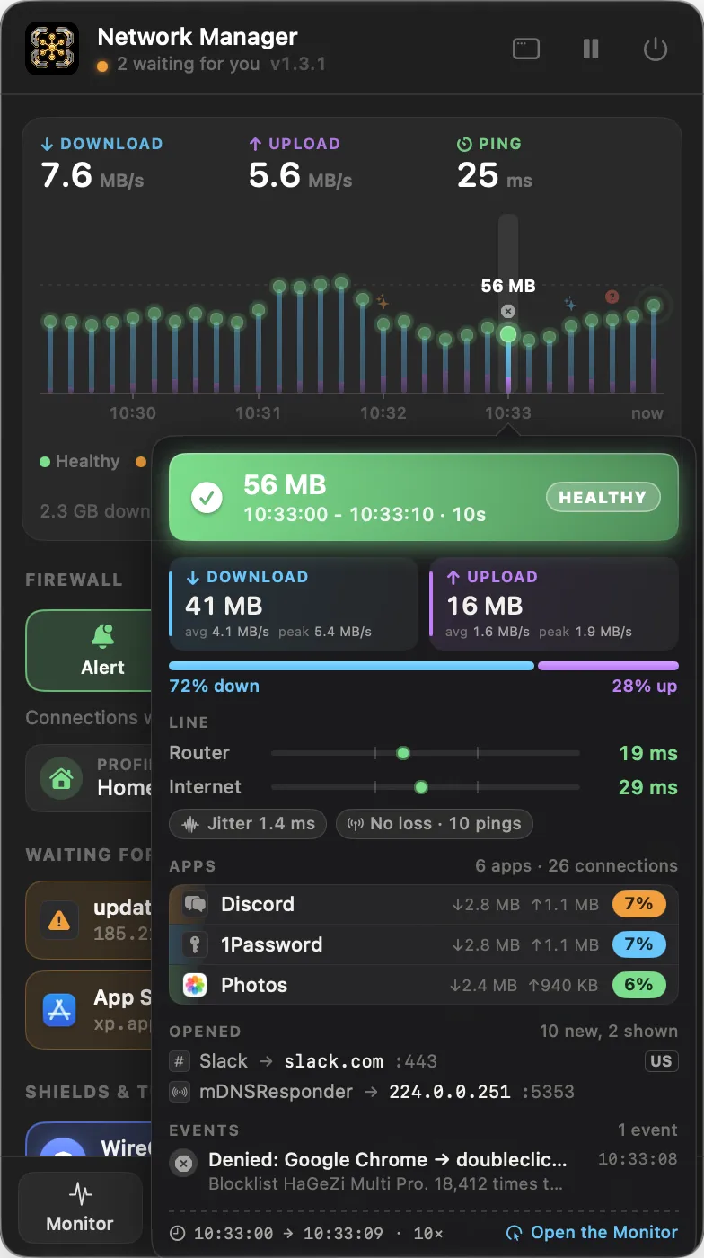Click the HEALTHY status badge
Viewport: 704px width, 1258px height.
(x=603, y=497)
